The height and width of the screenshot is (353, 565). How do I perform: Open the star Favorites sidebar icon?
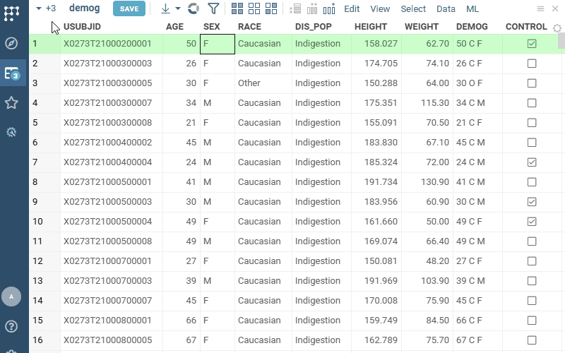pyautogui.click(x=11, y=103)
